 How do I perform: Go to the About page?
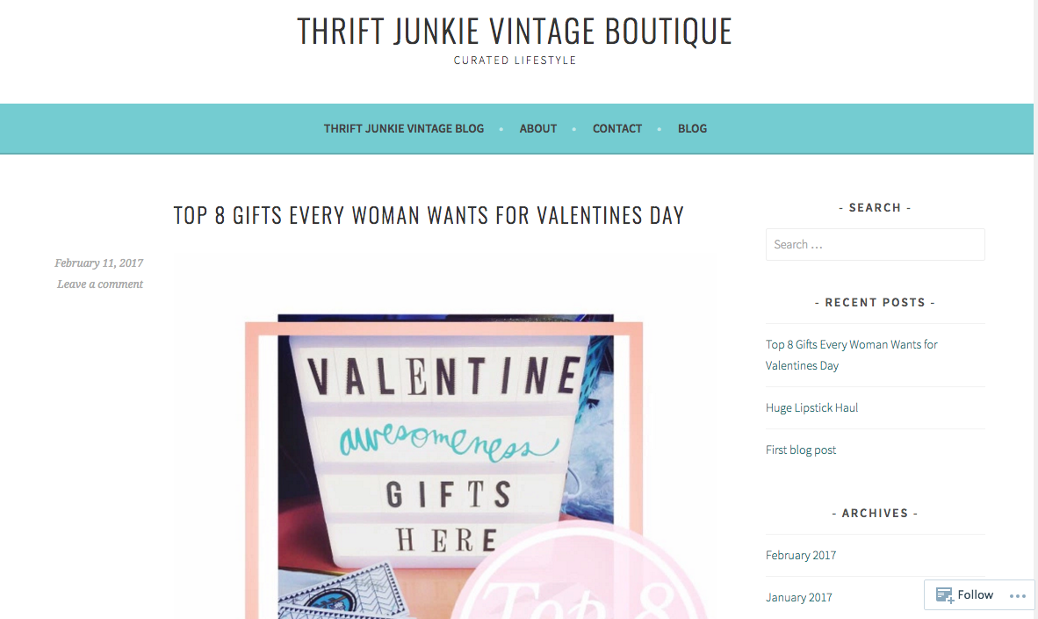[538, 128]
